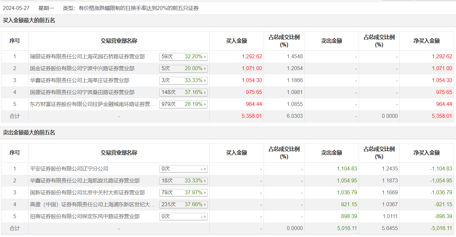456x237 pixels.
Task: Open the 148次 37.16% dropdown for 国盛证券
Action: [x=183, y=92]
